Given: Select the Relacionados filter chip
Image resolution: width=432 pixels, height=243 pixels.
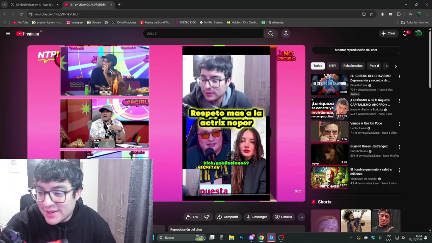Looking at the screenshot, I should (353, 66).
